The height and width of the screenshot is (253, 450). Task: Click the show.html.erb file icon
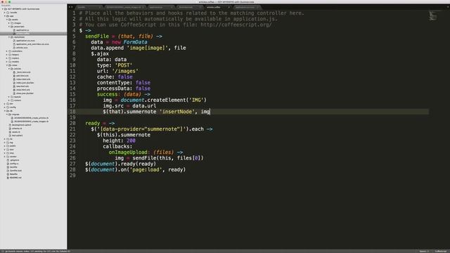pos(14,90)
